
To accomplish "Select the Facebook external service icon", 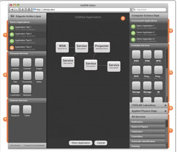I will [x=15, y=110].
